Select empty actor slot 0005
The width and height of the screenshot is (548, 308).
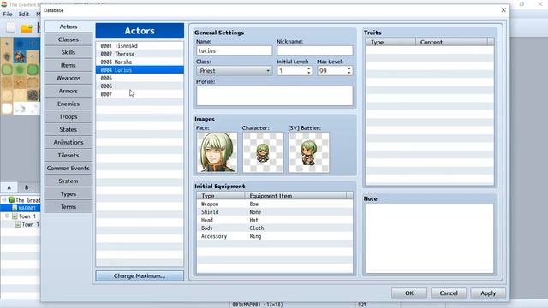click(x=140, y=78)
